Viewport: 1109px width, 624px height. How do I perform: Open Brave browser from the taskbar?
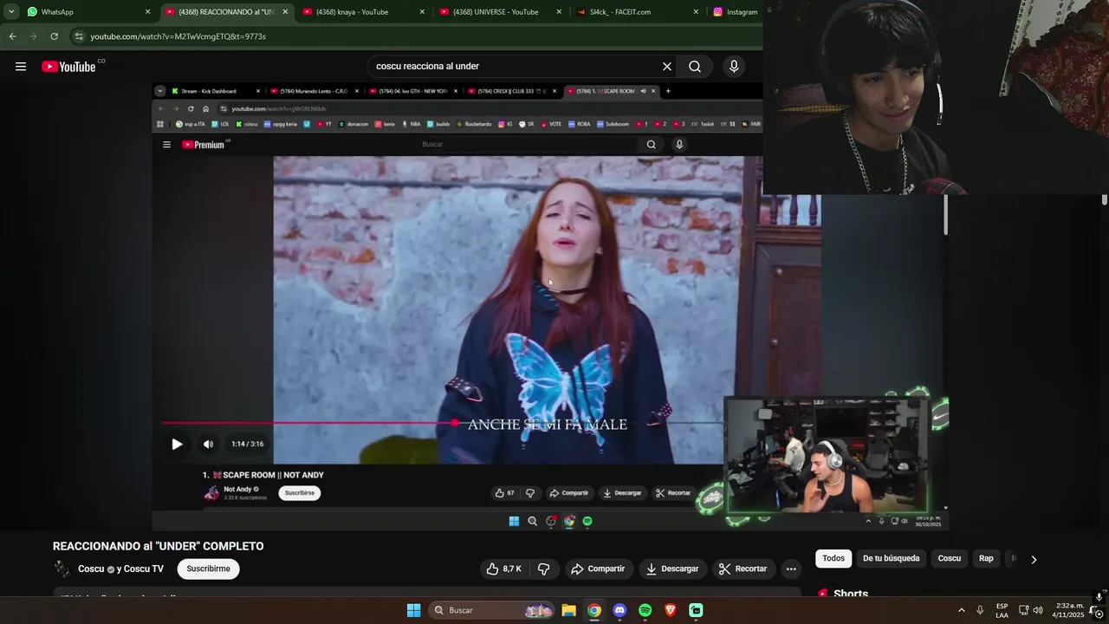click(671, 610)
